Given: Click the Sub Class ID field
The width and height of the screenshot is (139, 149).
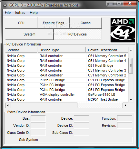Looking at the screenshot, I should click(81, 133).
